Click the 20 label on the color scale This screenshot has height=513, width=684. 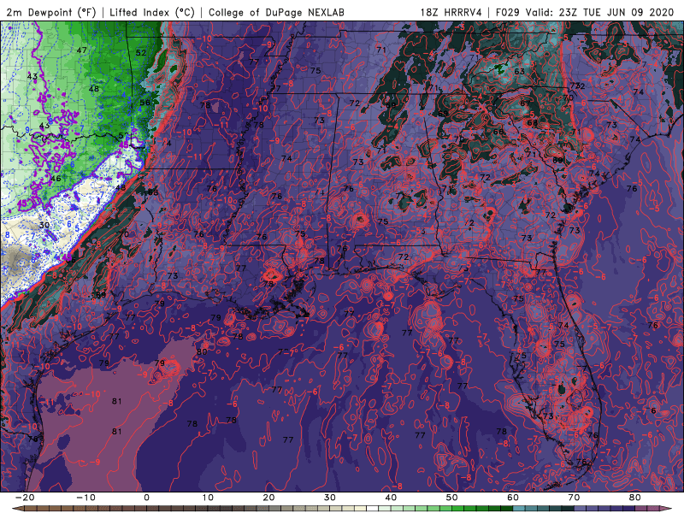click(x=268, y=498)
